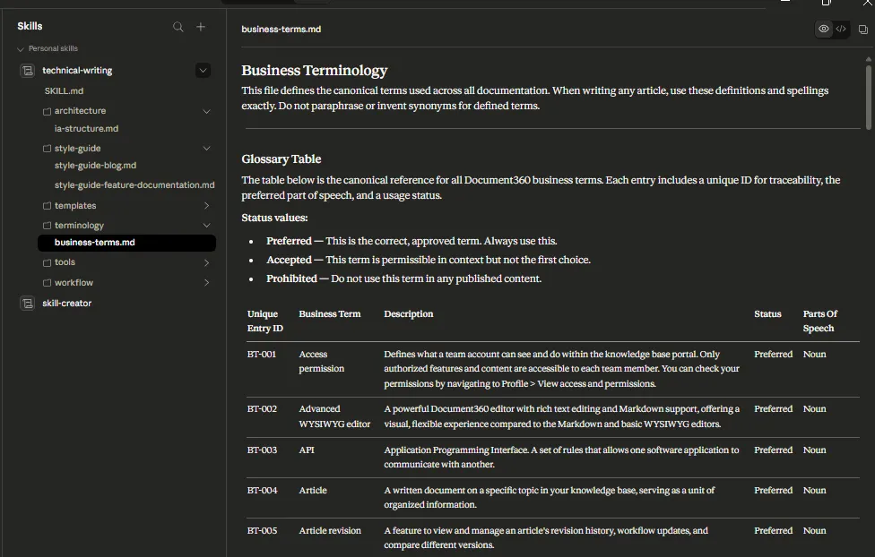Viewport: 875px width, 557px height.
Task: Expand the templates folder chevron
Action: 206,206
